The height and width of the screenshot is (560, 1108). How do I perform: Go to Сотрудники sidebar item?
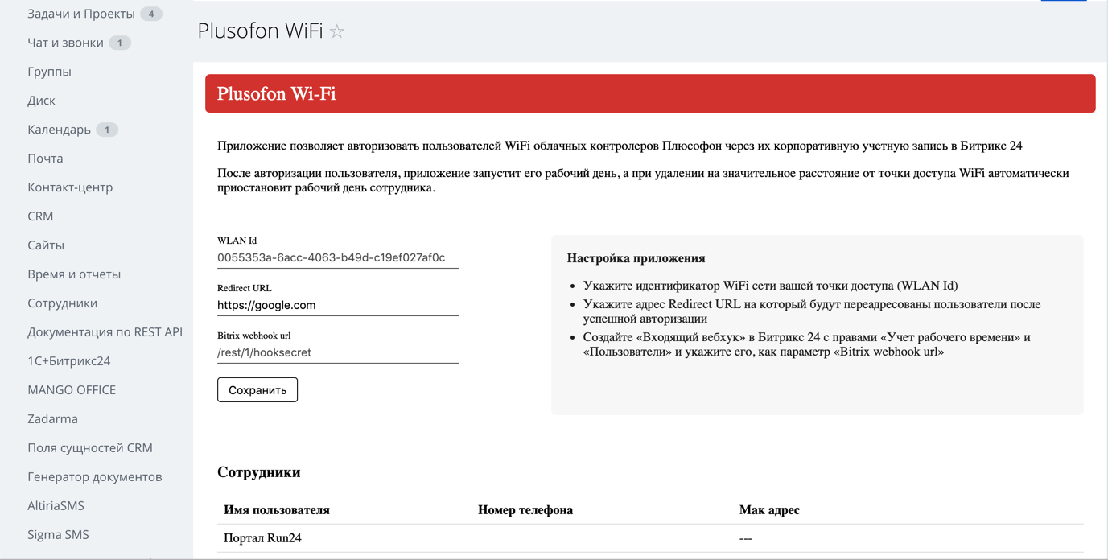tap(62, 303)
